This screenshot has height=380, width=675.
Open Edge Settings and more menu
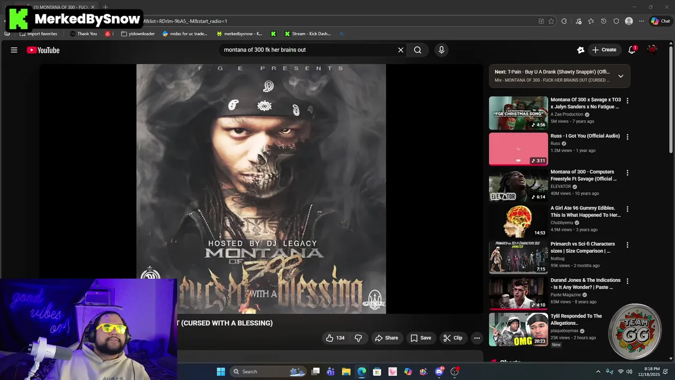[641, 21]
